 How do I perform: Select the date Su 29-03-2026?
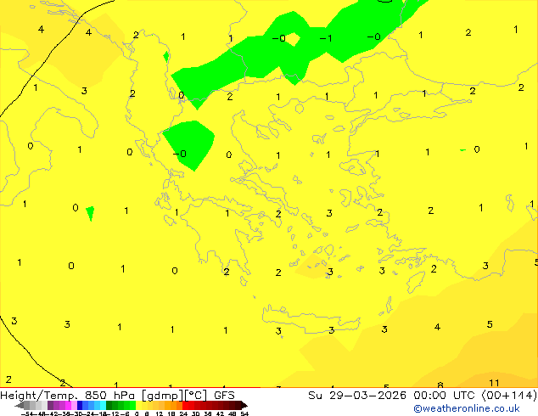(x=357, y=396)
